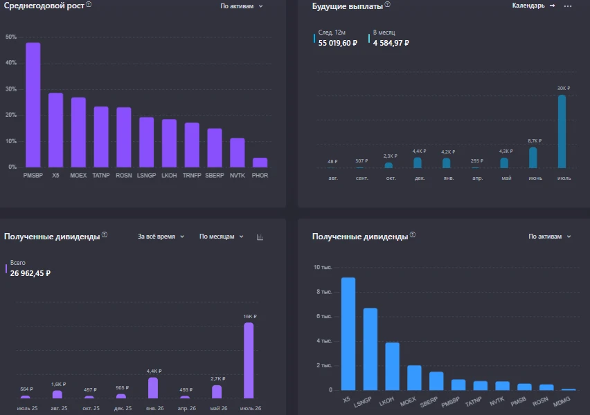Image resolution: width=590 pixels, height=415 pixels.
Task: Toggle bar chart view icon in Полученные дивиденды
Action: tap(260, 237)
